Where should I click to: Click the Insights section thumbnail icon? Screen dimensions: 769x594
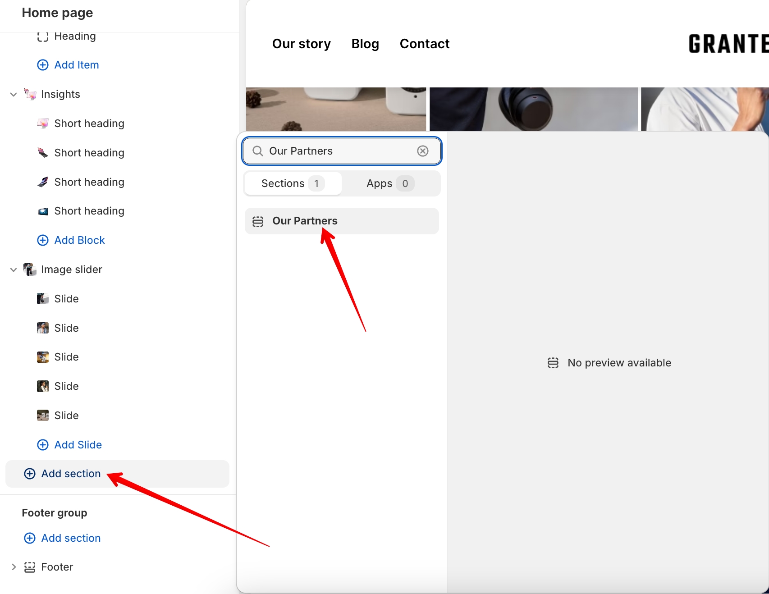coord(30,94)
